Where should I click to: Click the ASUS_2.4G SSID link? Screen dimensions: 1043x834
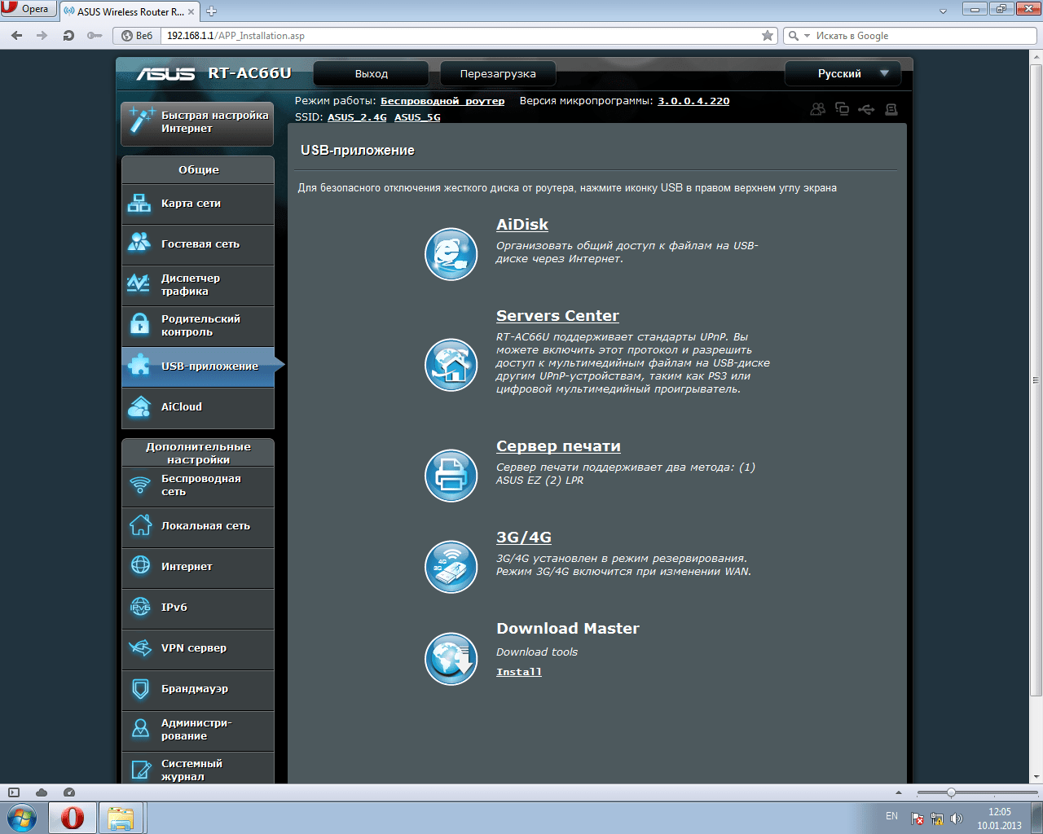(357, 117)
